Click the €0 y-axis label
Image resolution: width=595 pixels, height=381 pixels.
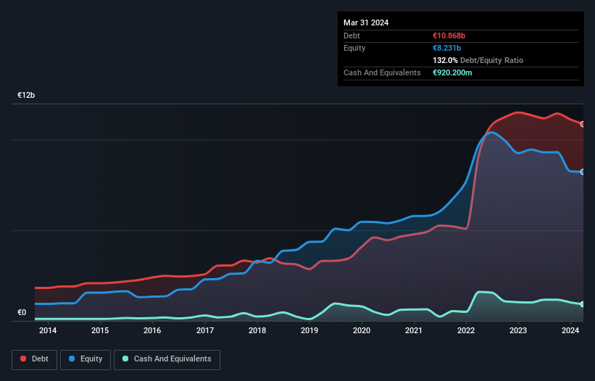click(22, 312)
